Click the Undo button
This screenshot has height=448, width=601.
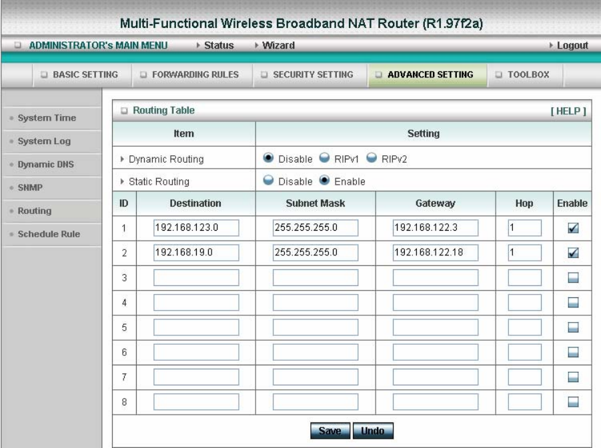pos(373,431)
